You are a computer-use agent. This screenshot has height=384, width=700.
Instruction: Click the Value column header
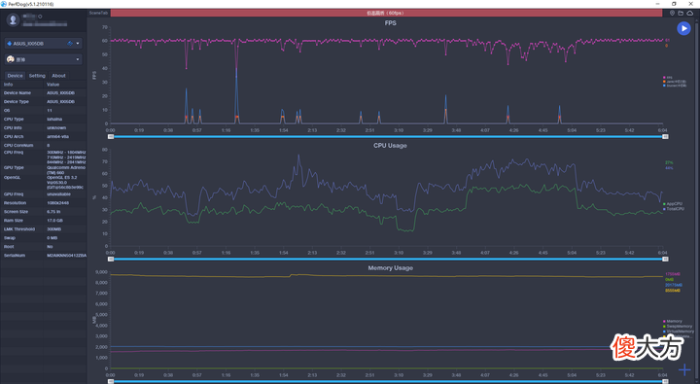pos(52,85)
